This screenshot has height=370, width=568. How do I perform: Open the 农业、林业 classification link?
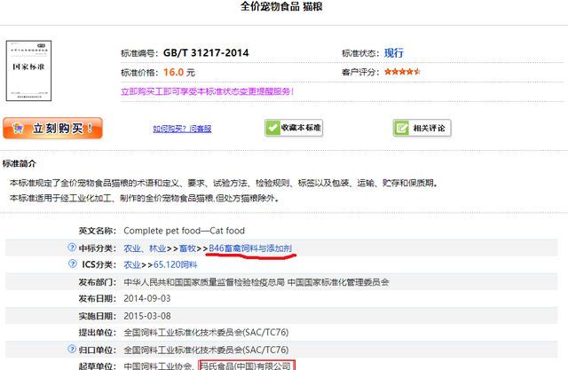point(145,248)
